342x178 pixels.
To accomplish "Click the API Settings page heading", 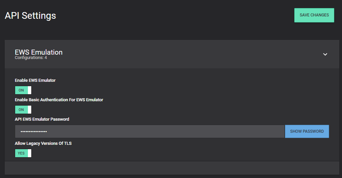I will (30, 15).
